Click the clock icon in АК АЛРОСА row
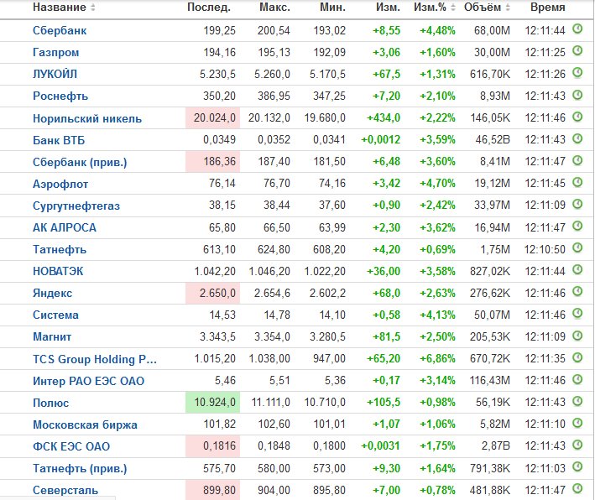595x500 pixels. click(x=577, y=227)
